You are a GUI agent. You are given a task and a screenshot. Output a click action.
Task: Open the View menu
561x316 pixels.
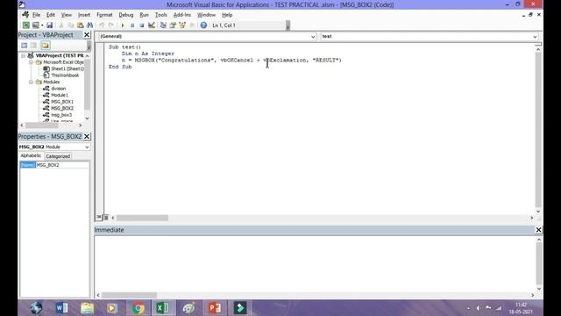coord(67,15)
